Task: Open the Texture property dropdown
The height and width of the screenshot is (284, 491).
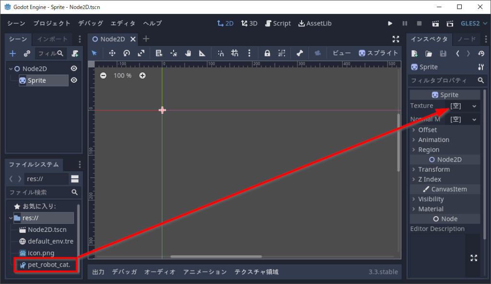Action: pos(474,106)
